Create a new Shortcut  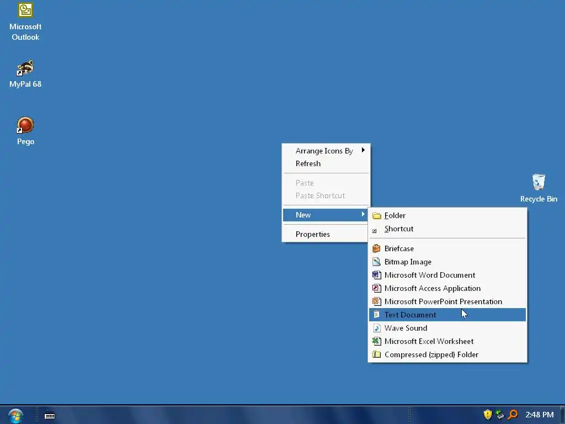tap(447, 229)
